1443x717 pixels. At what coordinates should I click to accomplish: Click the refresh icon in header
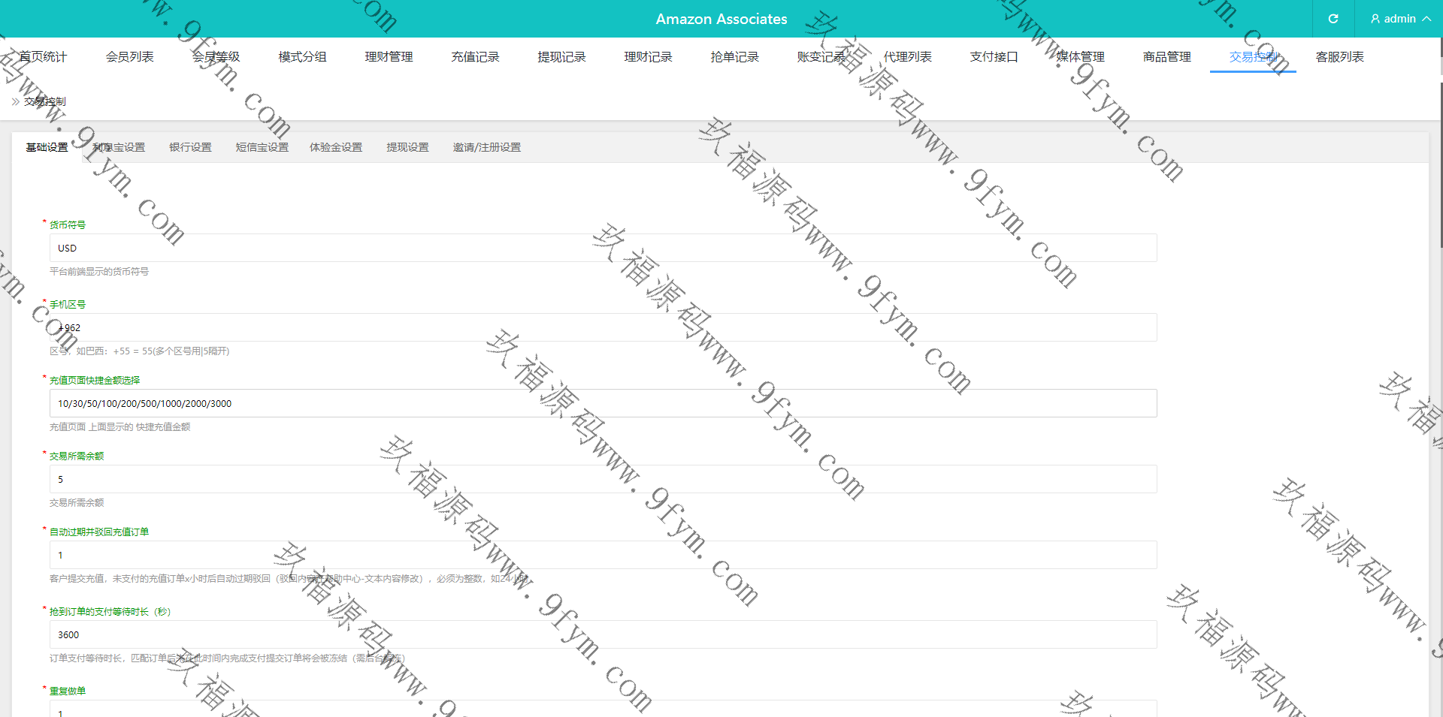pyautogui.click(x=1333, y=19)
